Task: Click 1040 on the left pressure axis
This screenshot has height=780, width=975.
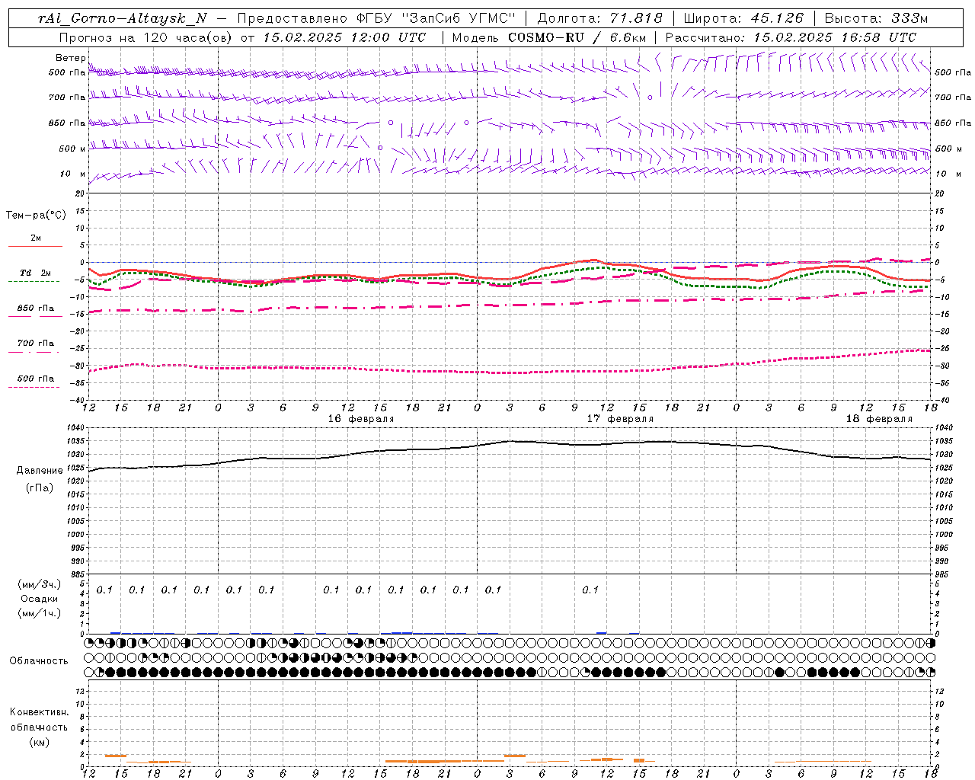Action: (76, 428)
